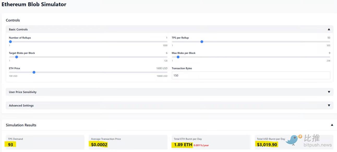The image size is (337, 152).
Task: Click the Simulation Results heading
Action: pos(21,125)
